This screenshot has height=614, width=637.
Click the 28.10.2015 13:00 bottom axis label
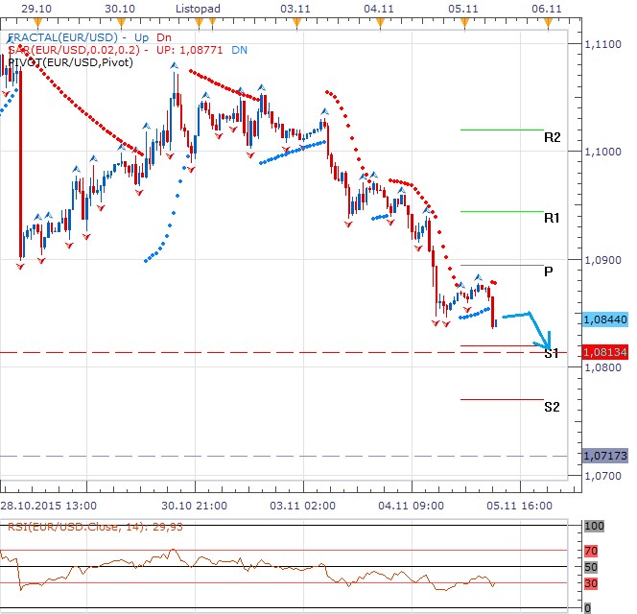(x=49, y=504)
